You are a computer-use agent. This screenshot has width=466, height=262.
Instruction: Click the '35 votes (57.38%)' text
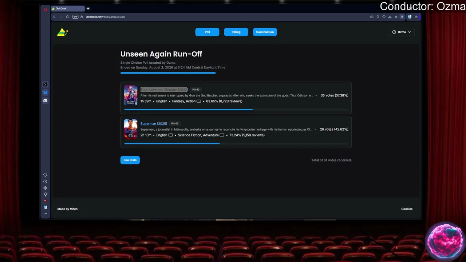pyautogui.click(x=334, y=95)
